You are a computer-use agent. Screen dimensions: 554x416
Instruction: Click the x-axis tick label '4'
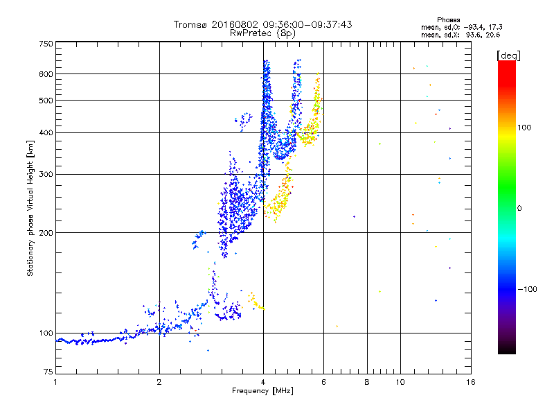[263, 382]
